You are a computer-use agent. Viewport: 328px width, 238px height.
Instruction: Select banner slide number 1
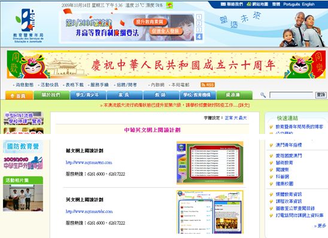click(x=199, y=17)
